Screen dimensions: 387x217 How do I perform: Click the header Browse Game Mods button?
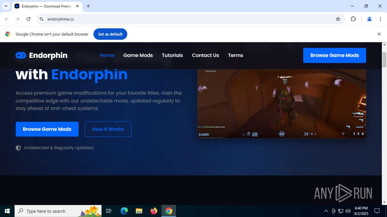click(335, 55)
